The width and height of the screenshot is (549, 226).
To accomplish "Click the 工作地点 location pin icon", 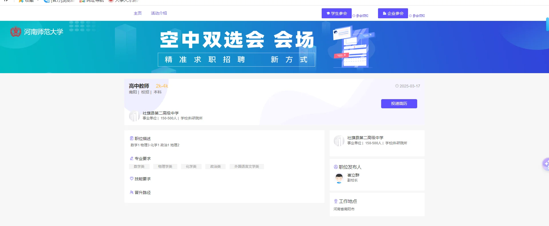I will (x=336, y=201).
